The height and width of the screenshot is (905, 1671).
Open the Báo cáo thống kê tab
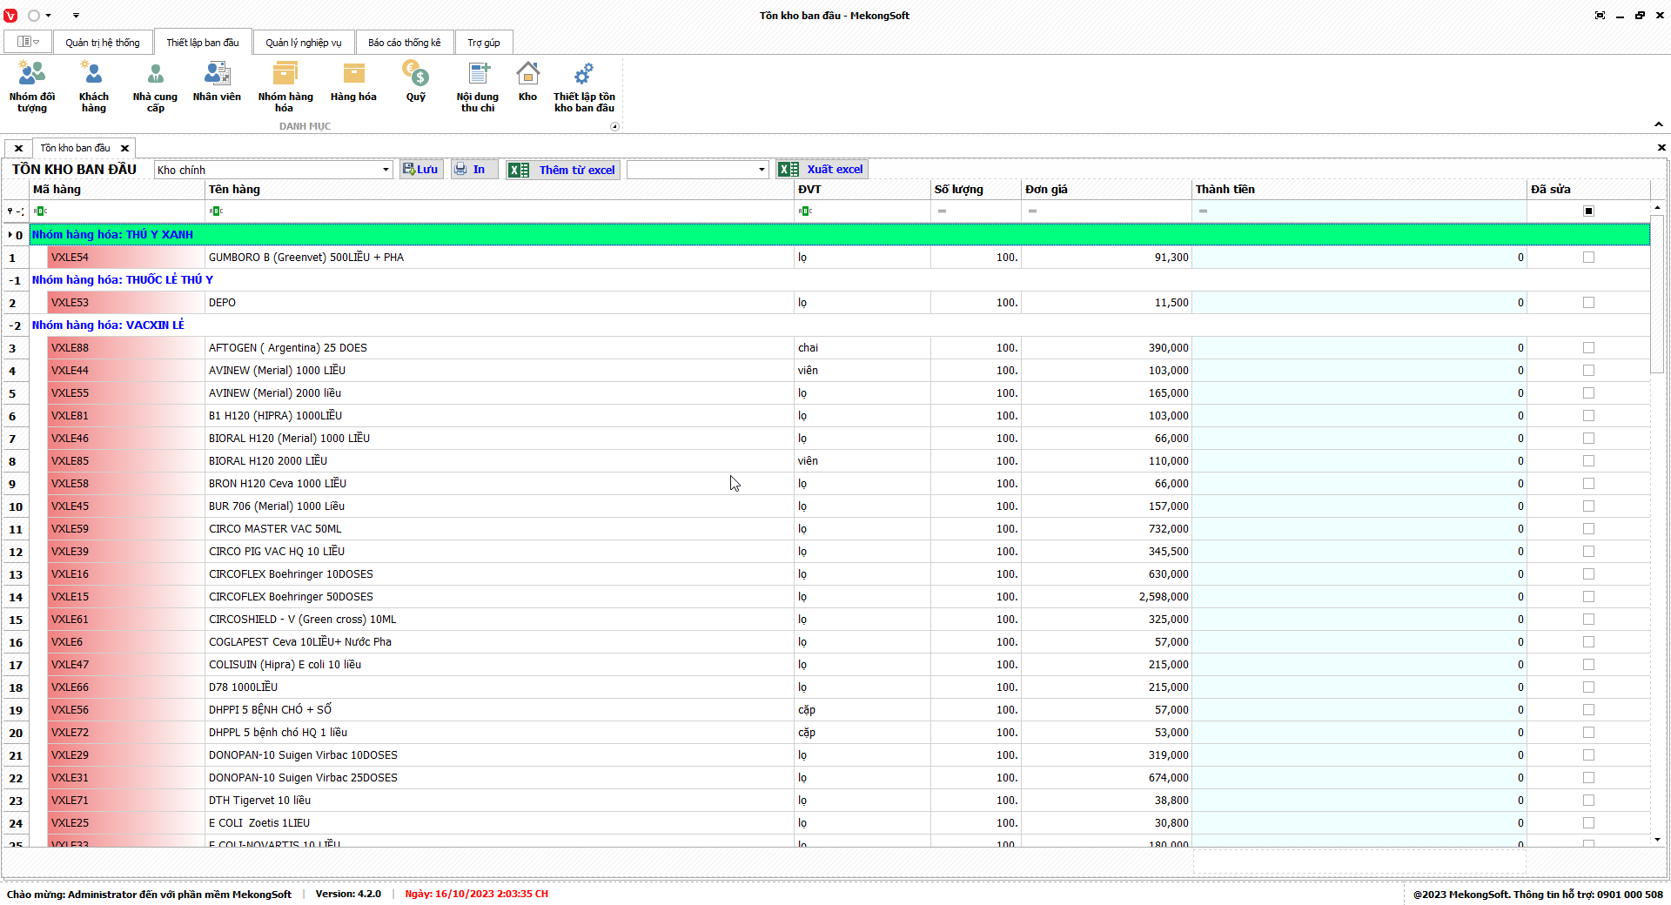point(404,43)
